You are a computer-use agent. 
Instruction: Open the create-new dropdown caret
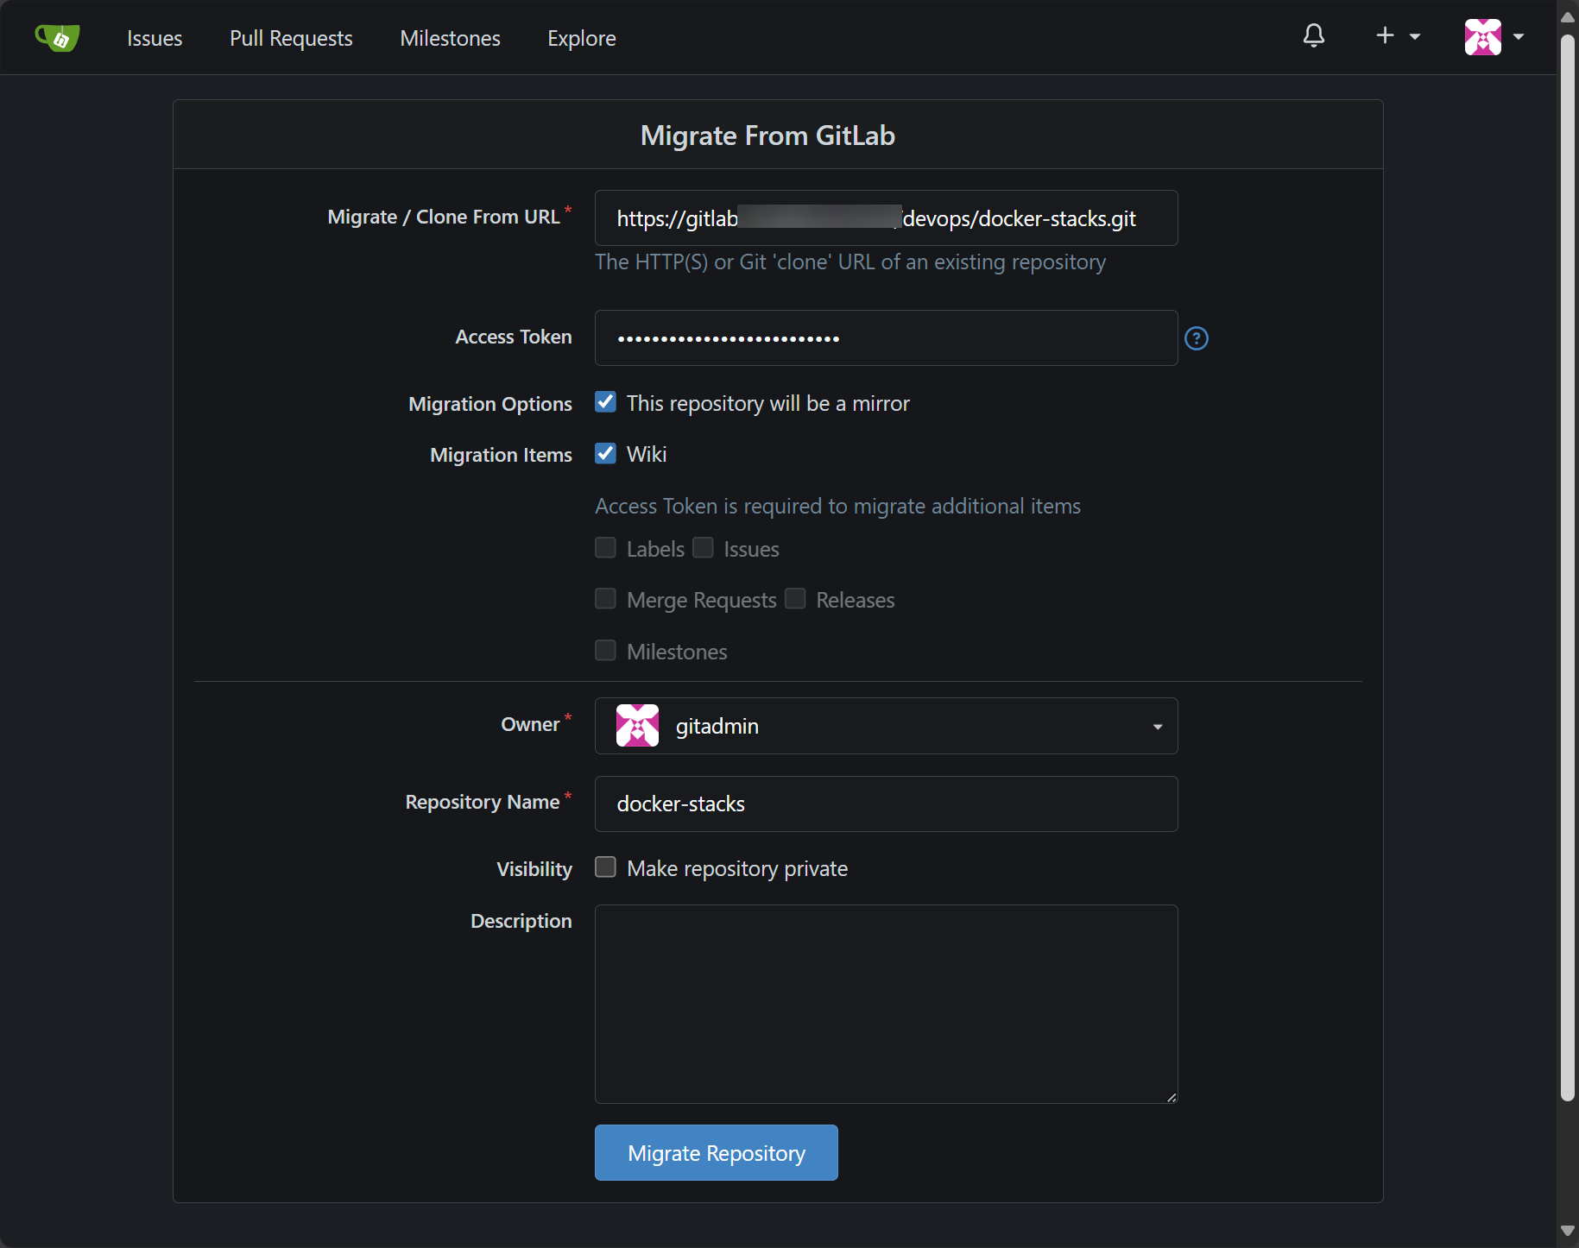click(1415, 37)
